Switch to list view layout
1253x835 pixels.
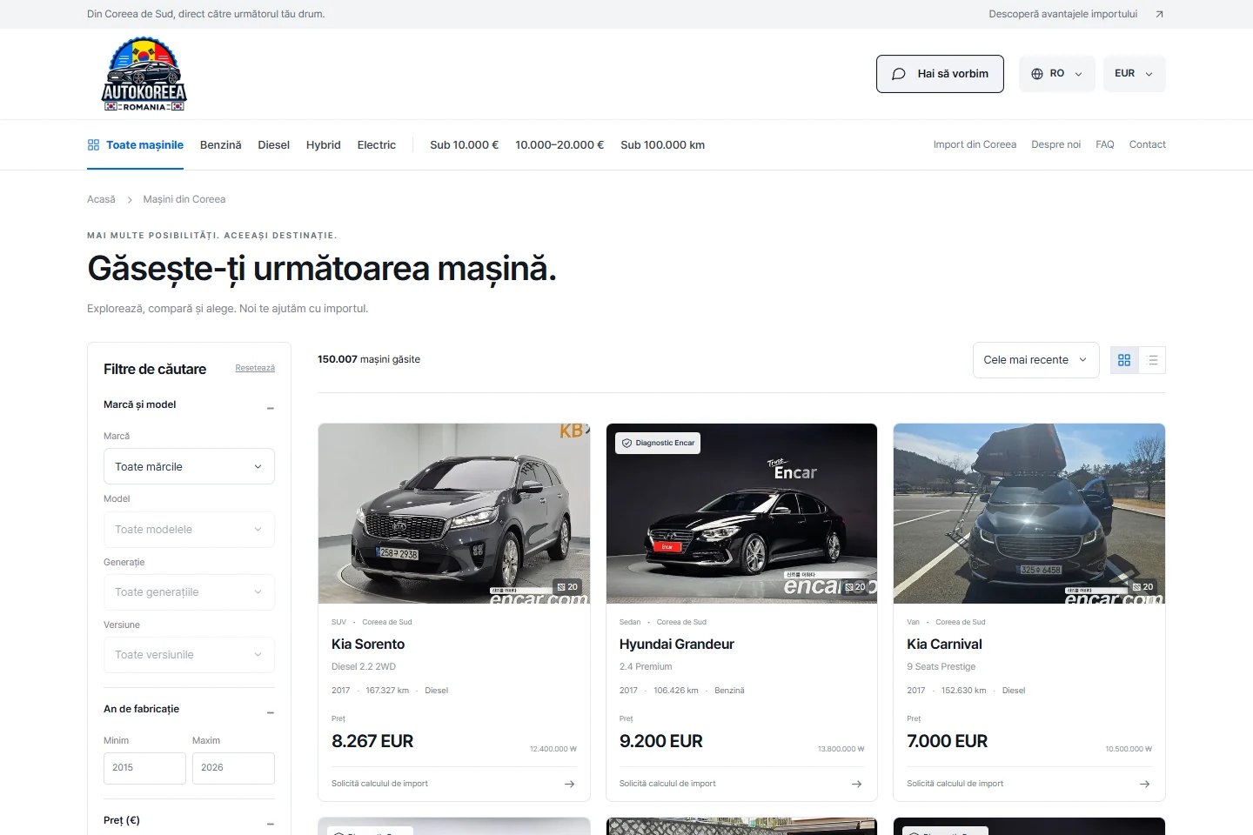coord(1153,360)
